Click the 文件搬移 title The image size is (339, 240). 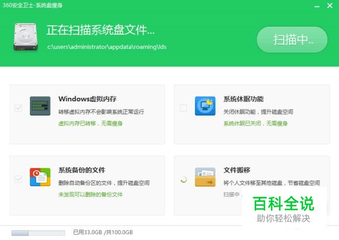tap(237, 170)
